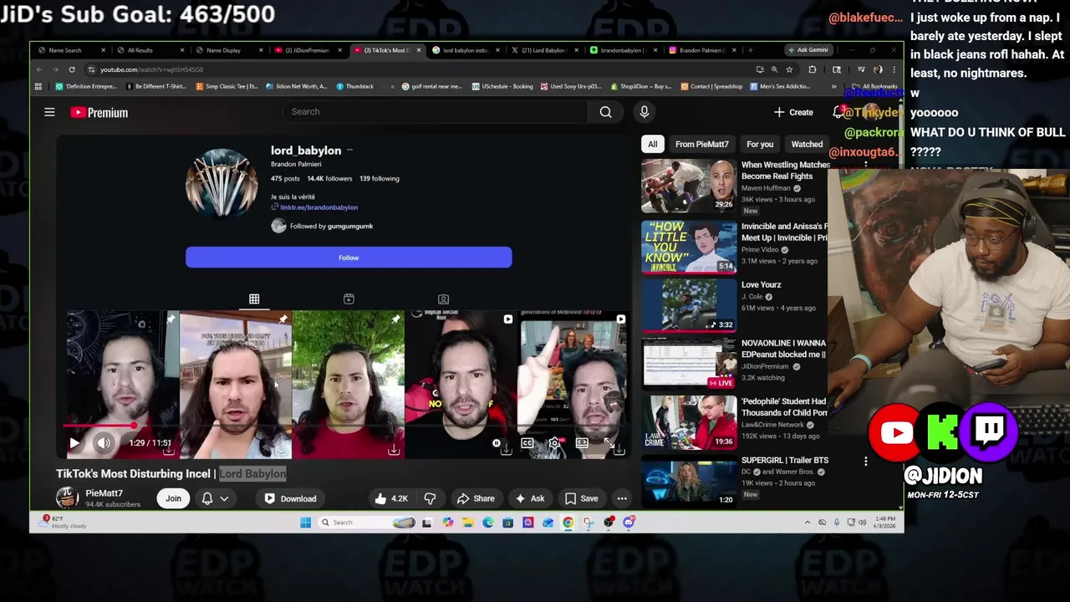Viewport: 1070px width, 602px height.
Task: Toggle theater mode in the player
Action: (x=582, y=443)
